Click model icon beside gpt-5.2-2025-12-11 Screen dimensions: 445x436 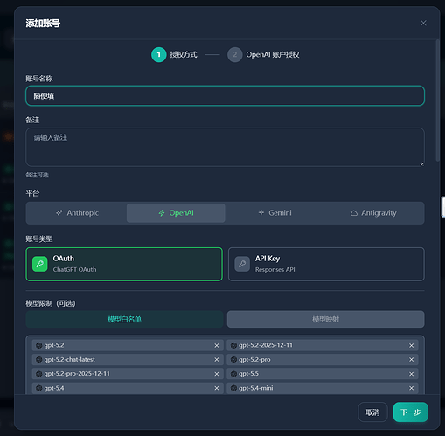pyautogui.click(x=233, y=345)
